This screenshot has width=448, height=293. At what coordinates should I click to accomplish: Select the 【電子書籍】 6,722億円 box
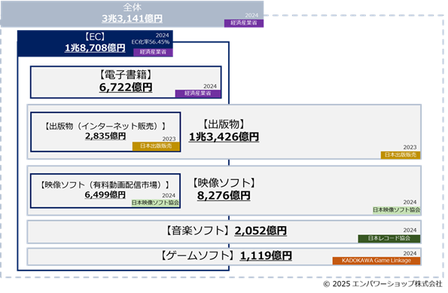click(126, 82)
